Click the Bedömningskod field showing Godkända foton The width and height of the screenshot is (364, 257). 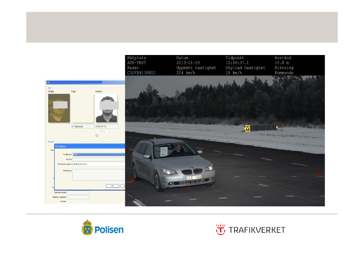tap(99, 164)
